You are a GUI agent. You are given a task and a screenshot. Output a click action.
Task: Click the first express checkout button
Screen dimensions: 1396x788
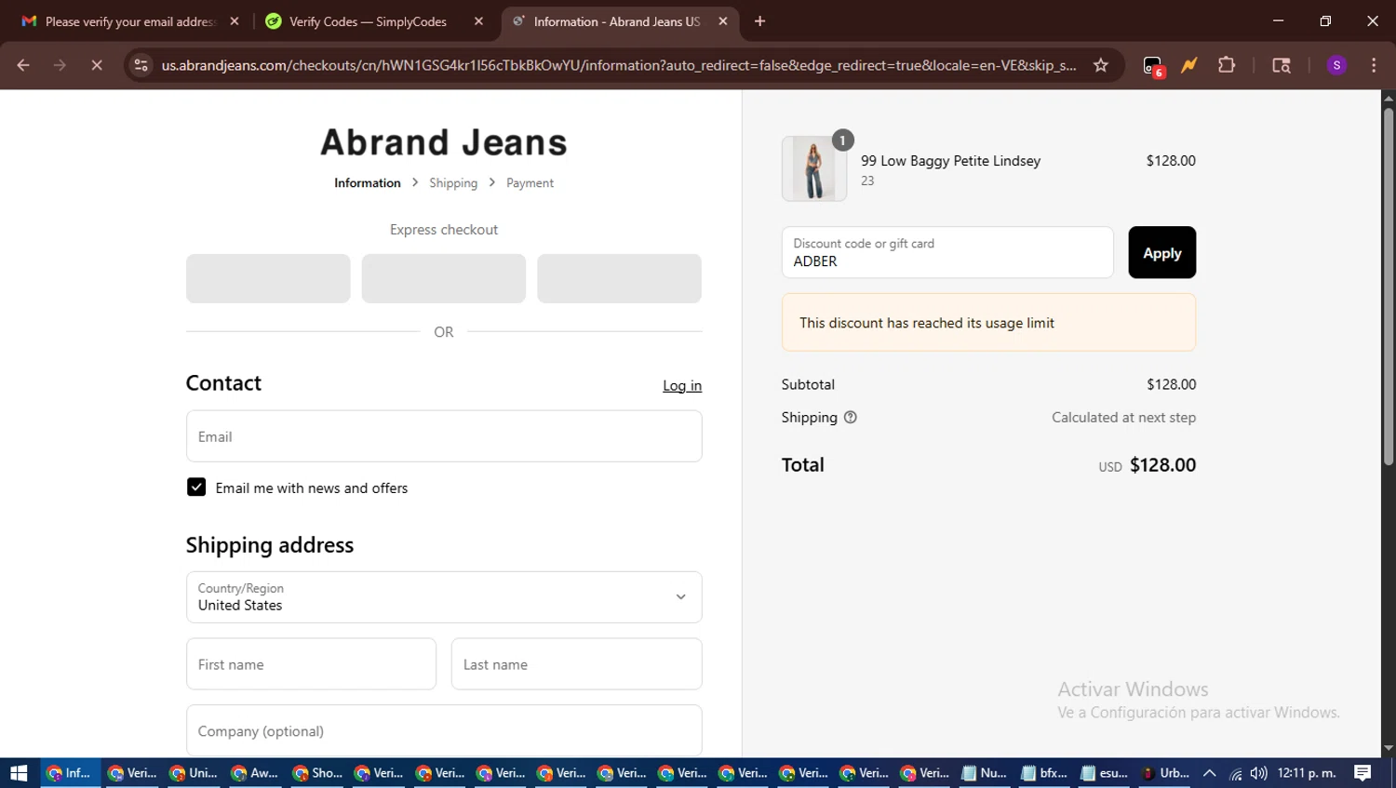point(268,278)
